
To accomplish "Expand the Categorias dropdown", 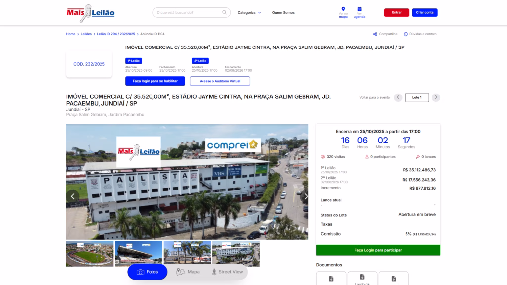I will [x=249, y=12].
